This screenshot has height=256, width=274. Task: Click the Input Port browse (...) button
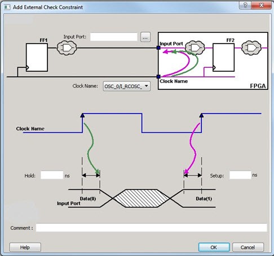(x=145, y=37)
